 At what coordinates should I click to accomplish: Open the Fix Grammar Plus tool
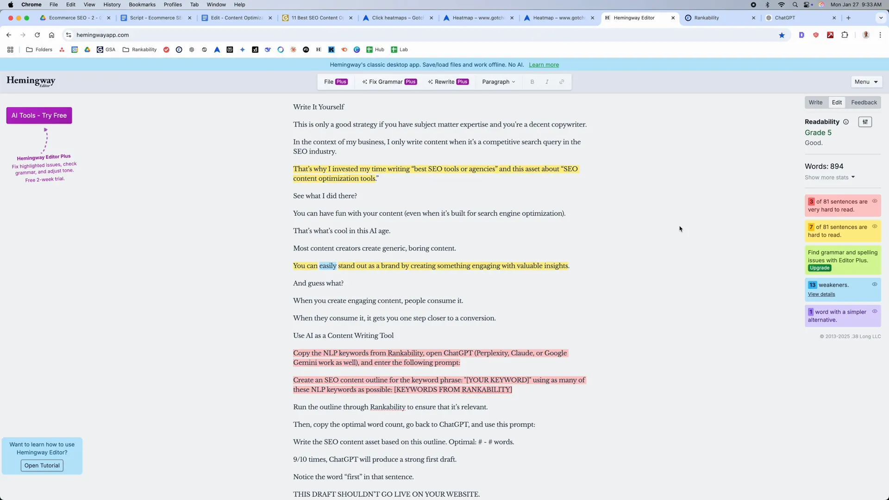pos(389,81)
